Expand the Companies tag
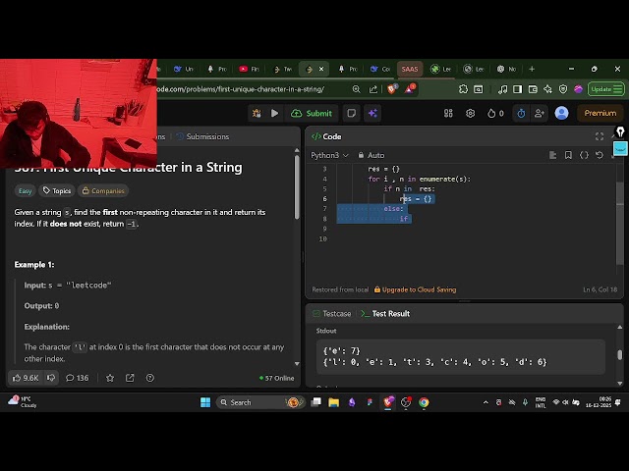 (103, 190)
